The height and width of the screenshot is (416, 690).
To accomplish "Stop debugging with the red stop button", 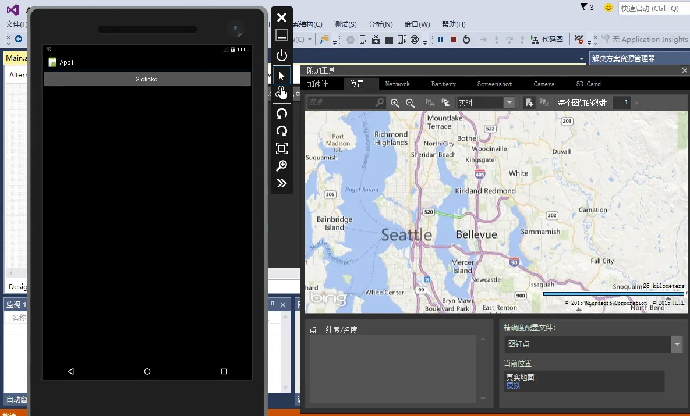I will click(454, 40).
